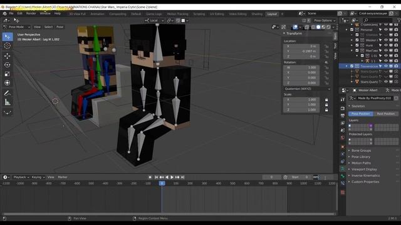Open the Bone Constraints properties tab
Viewport: 401px width, 225px height.
343,183
